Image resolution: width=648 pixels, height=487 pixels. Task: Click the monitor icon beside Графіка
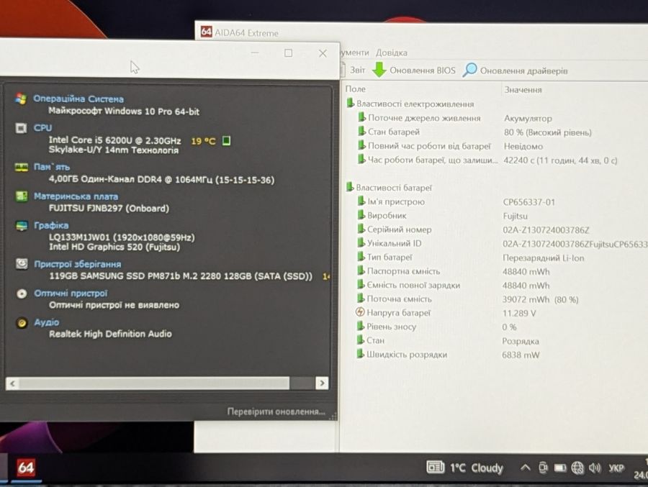tap(21, 226)
